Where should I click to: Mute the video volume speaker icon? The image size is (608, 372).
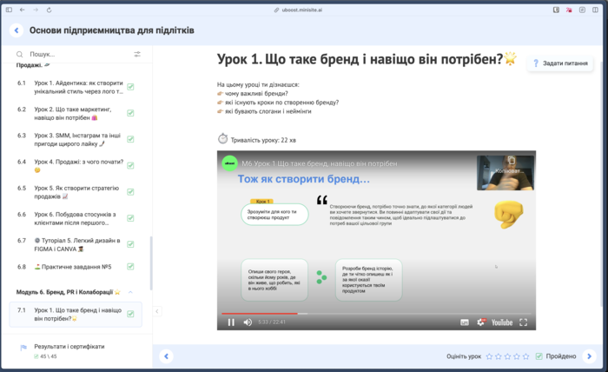(x=248, y=322)
